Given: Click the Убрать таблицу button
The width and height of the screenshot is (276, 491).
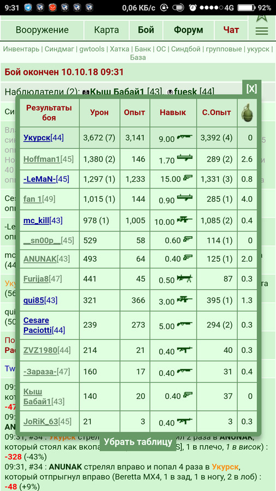Looking at the screenshot, I should [x=138, y=442].
